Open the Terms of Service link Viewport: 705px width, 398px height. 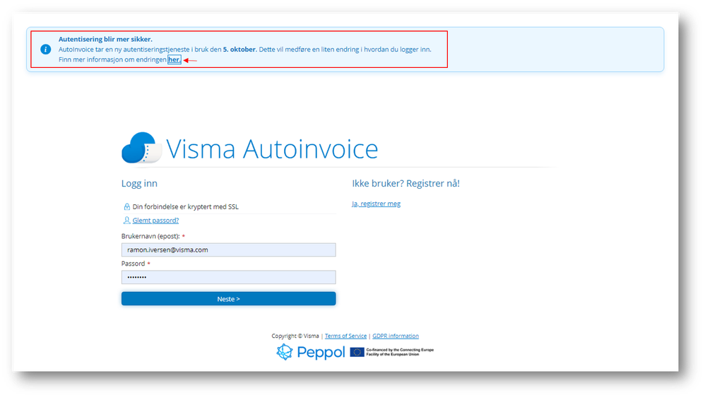(x=345, y=336)
